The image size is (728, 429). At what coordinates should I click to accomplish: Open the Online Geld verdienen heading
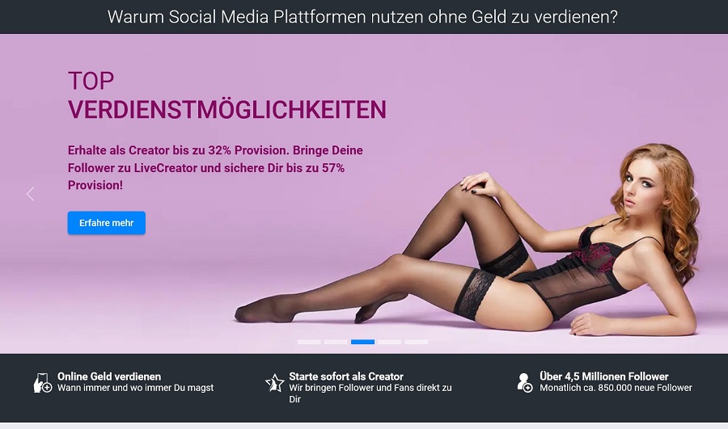109,376
